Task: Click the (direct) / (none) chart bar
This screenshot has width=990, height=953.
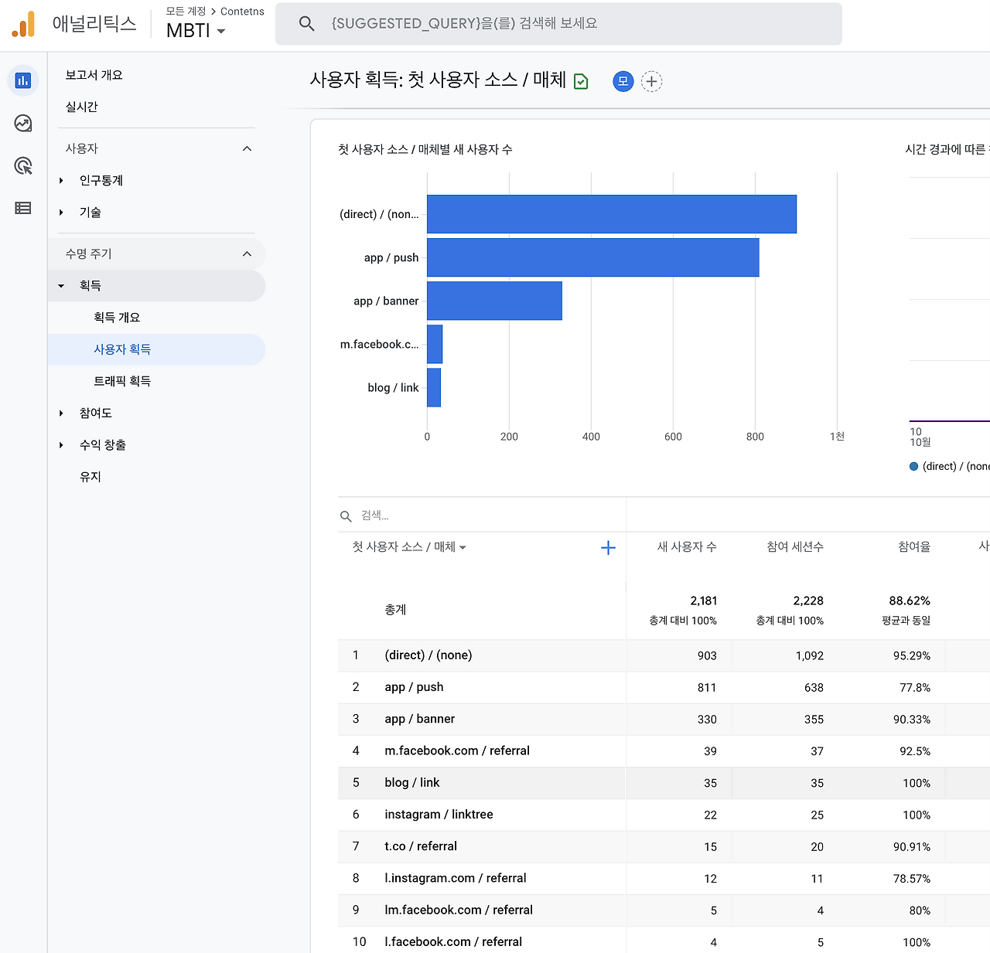Action: [612, 214]
